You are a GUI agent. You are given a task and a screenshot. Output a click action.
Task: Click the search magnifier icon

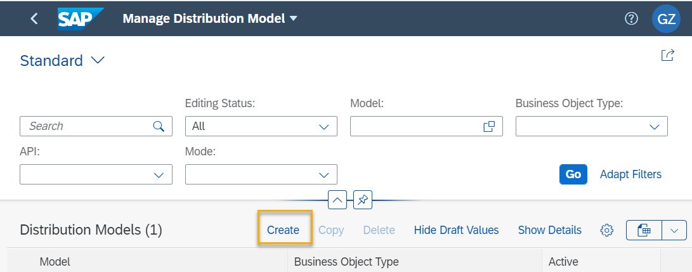coord(159,127)
